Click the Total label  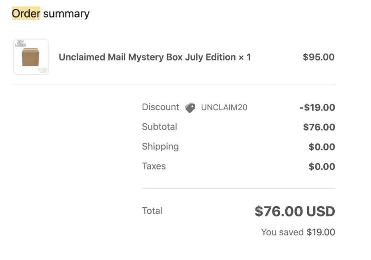tap(152, 211)
